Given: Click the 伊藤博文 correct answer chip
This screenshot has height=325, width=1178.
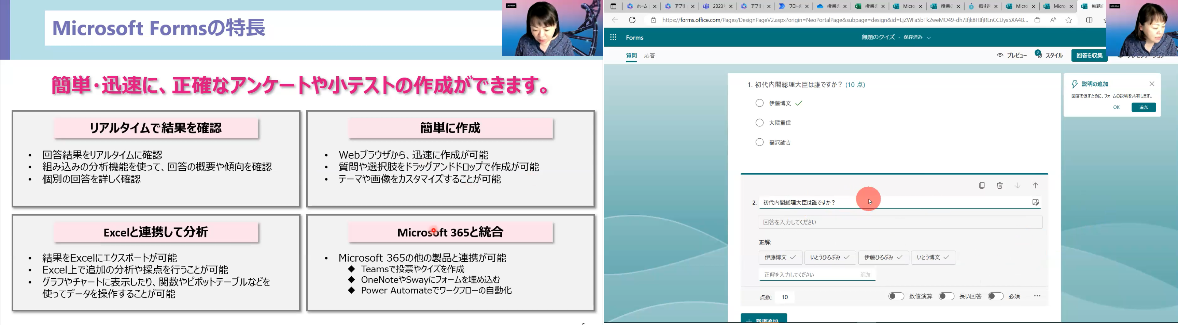Looking at the screenshot, I should pyautogui.click(x=780, y=258).
